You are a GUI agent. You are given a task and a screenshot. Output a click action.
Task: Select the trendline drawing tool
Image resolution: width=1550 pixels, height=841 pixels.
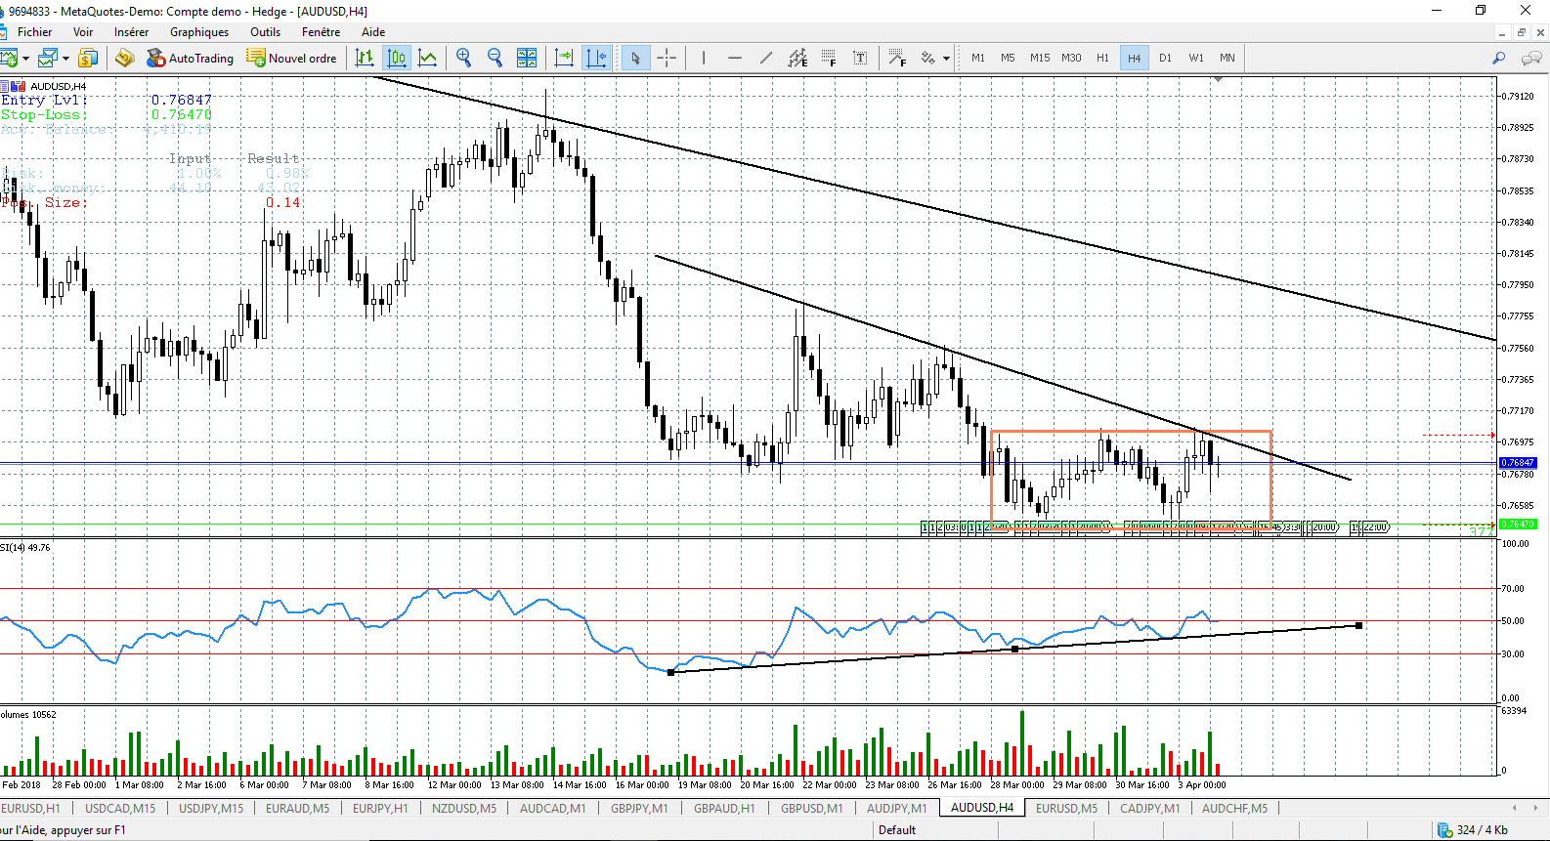point(766,59)
